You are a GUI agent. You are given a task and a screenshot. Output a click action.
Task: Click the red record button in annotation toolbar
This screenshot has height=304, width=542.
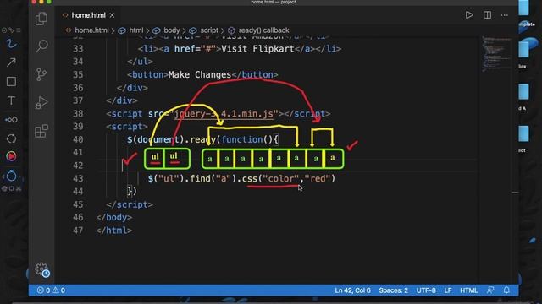coord(11,156)
